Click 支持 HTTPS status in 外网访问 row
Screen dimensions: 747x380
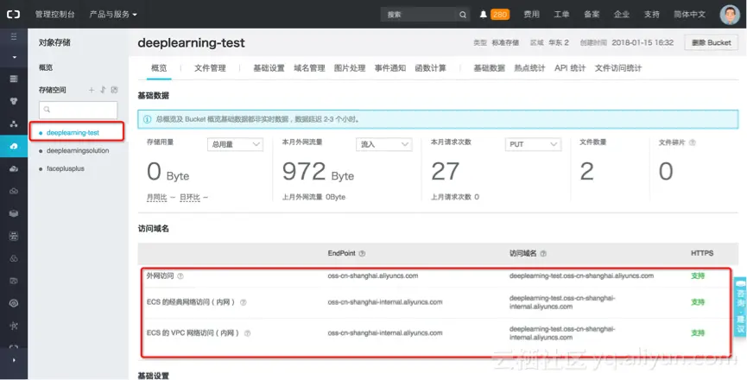(698, 276)
